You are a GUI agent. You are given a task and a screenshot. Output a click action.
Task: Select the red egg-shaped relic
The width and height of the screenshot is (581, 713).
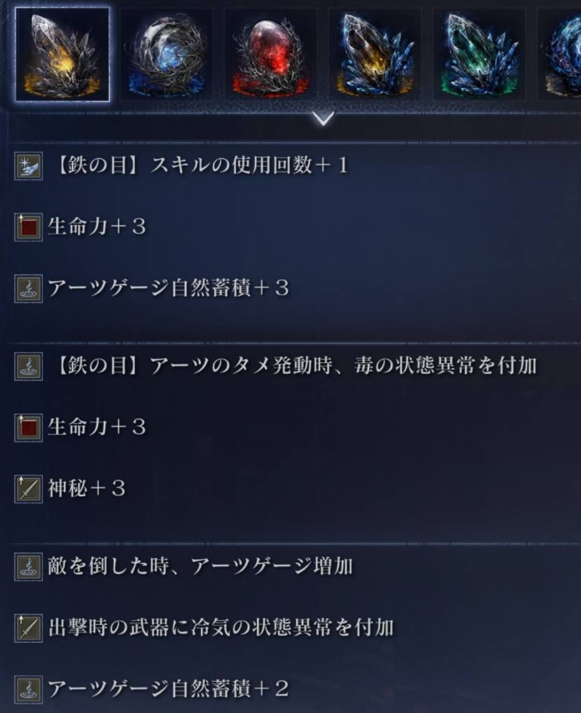point(271,55)
